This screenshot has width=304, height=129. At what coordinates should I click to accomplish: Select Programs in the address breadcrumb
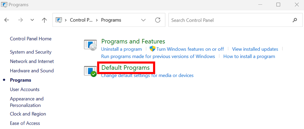click(x=111, y=20)
